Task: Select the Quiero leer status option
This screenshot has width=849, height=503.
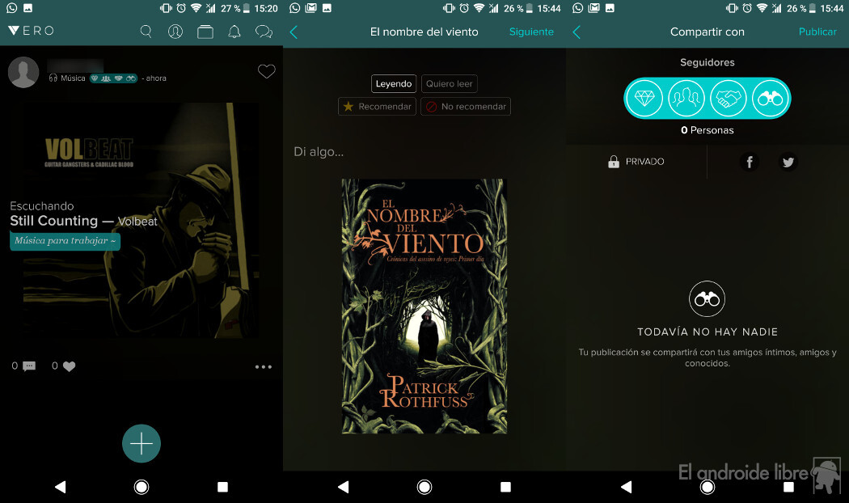Action: 450,84
